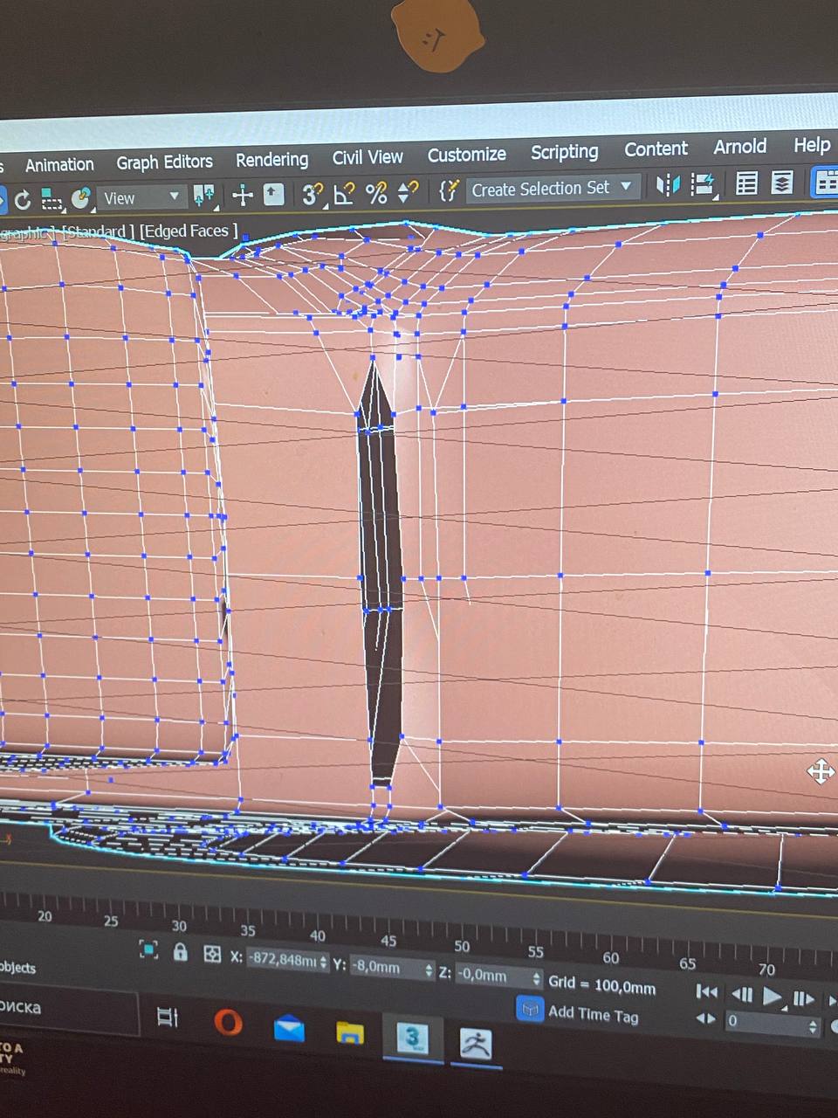Click the Y coordinate spinner arrows
This screenshot has width=838, height=1118.
coord(429,970)
